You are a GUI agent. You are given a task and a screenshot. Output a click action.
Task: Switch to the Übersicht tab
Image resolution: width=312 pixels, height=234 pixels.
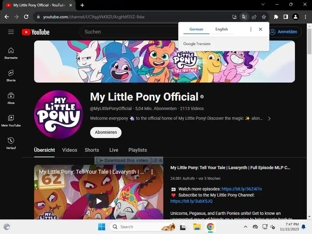click(x=44, y=150)
